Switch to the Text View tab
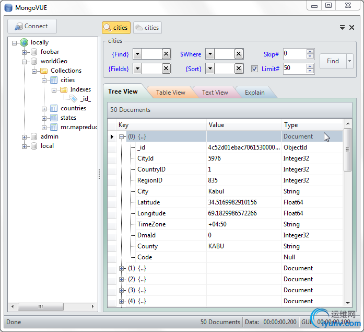Viewport: 364px width, 332px height. 215,93
